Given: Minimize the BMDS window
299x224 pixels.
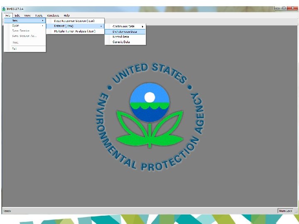Looking at the screenshot, I should [277, 8].
